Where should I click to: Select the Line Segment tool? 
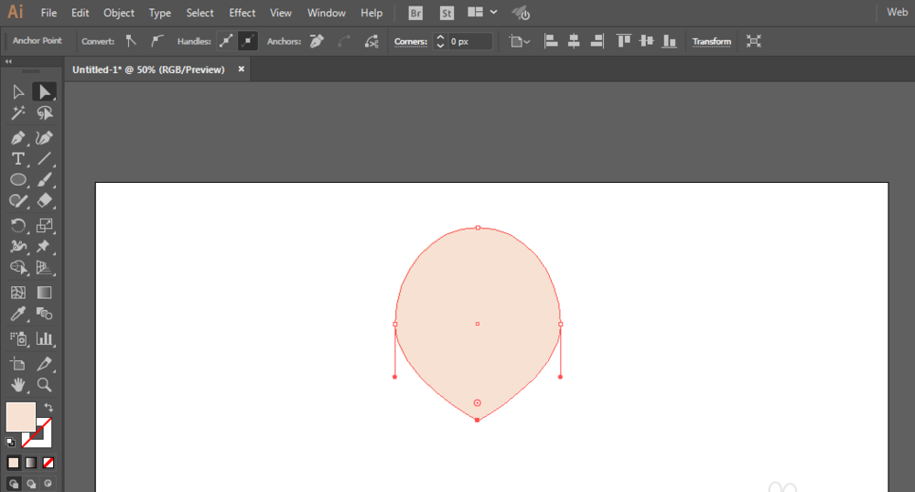tap(44, 159)
